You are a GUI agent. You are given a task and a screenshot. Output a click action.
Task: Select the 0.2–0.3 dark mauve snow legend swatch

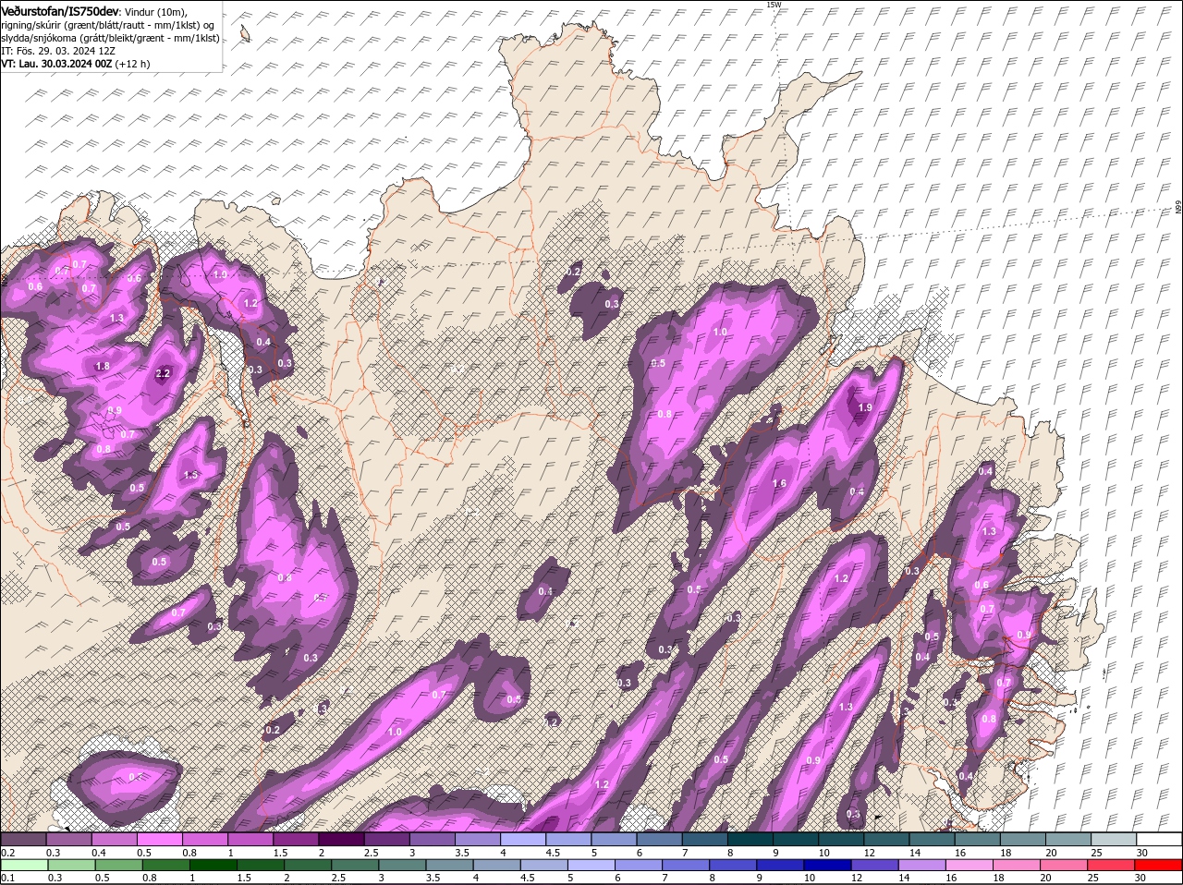(23, 839)
